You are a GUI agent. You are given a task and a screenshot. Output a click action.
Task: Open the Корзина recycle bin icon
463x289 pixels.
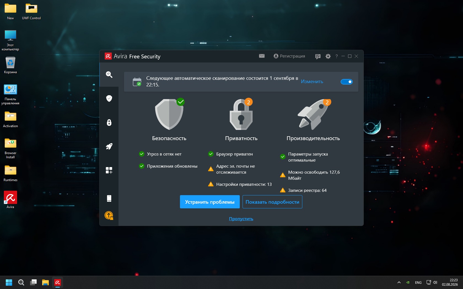[10, 65]
